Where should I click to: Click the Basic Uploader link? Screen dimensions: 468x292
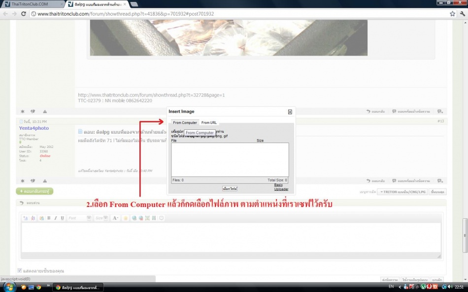click(x=281, y=187)
